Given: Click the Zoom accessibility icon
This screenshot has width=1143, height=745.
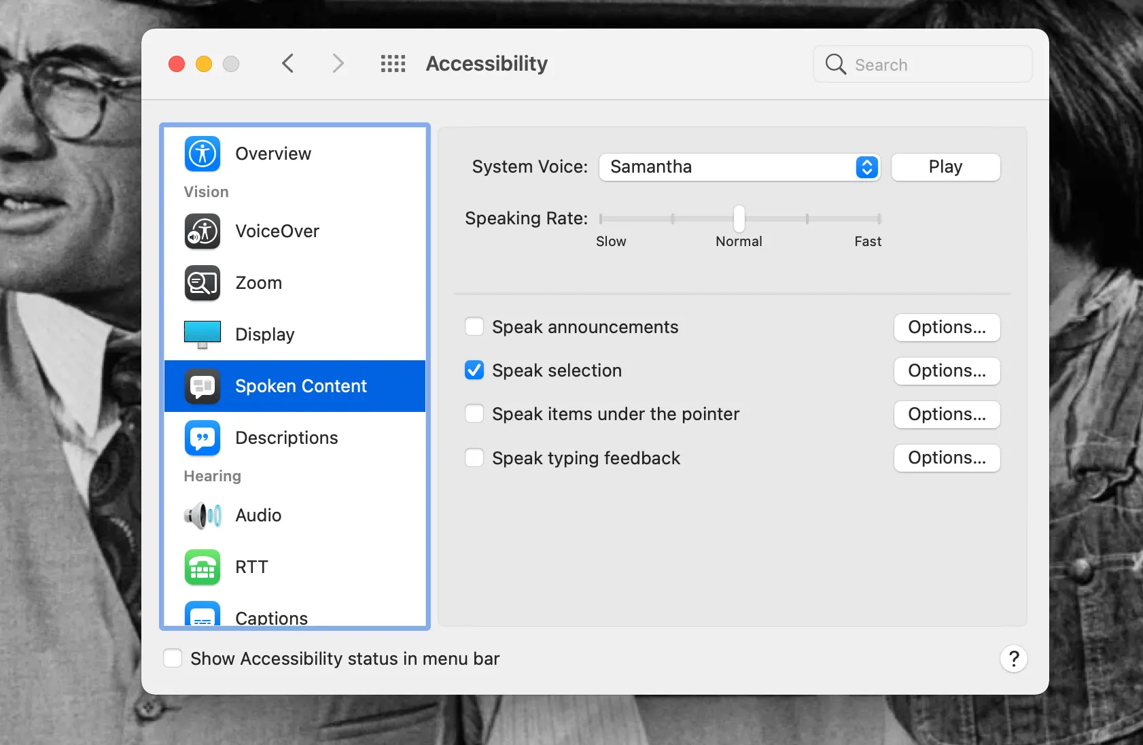Looking at the screenshot, I should pos(202,283).
